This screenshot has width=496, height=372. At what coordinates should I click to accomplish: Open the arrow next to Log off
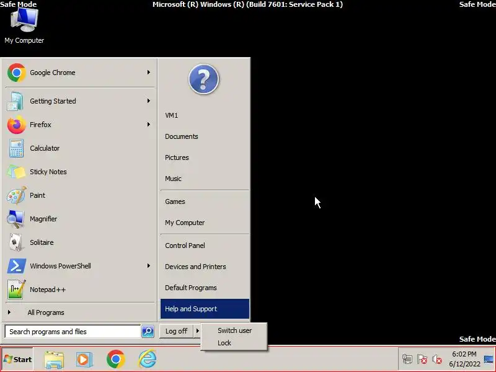(197, 331)
